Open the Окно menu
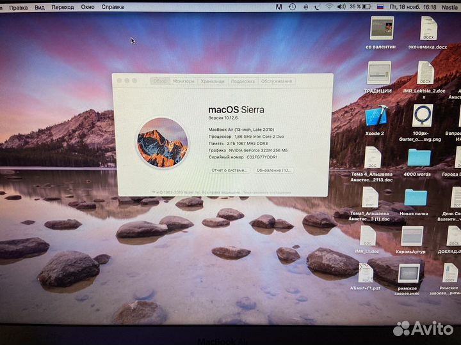 (x=88, y=7)
